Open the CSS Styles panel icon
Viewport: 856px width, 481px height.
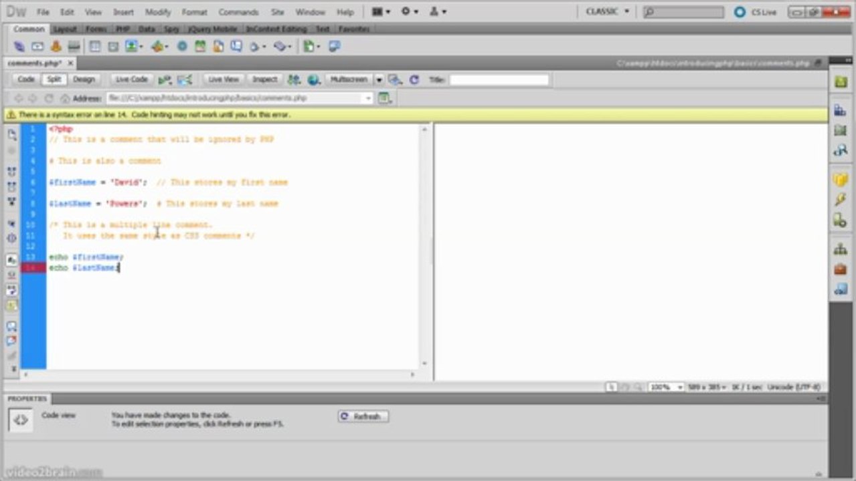840,110
